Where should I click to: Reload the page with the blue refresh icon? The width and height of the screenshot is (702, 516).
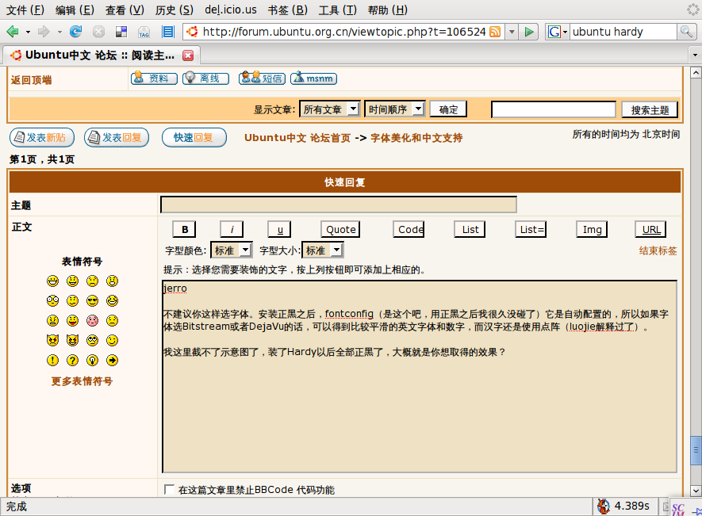point(75,32)
